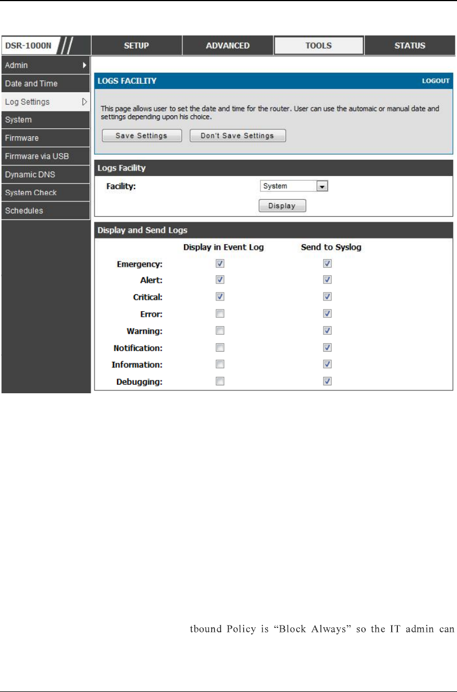The width and height of the screenshot is (457, 692).
Task: Enable Notification Display in Event Log checkbox
Action: click(x=220, y=348)
